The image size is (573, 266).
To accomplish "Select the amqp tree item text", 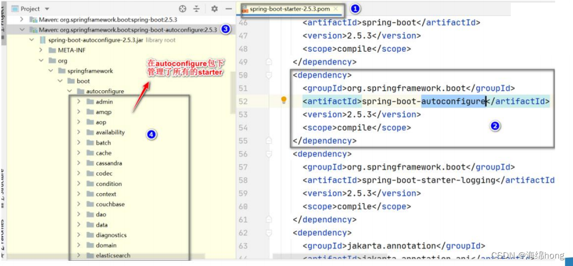I will pos(104,112).
